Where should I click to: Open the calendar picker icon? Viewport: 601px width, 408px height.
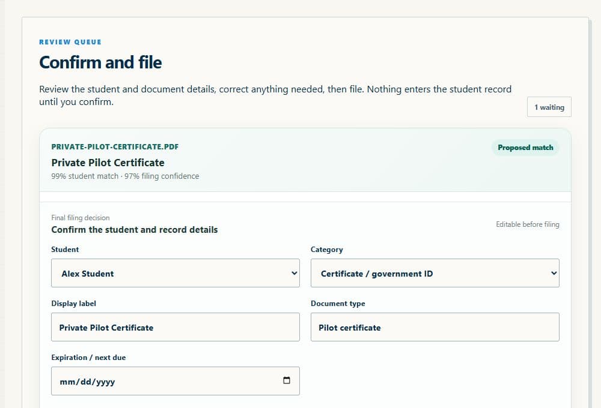click(286, 380)
